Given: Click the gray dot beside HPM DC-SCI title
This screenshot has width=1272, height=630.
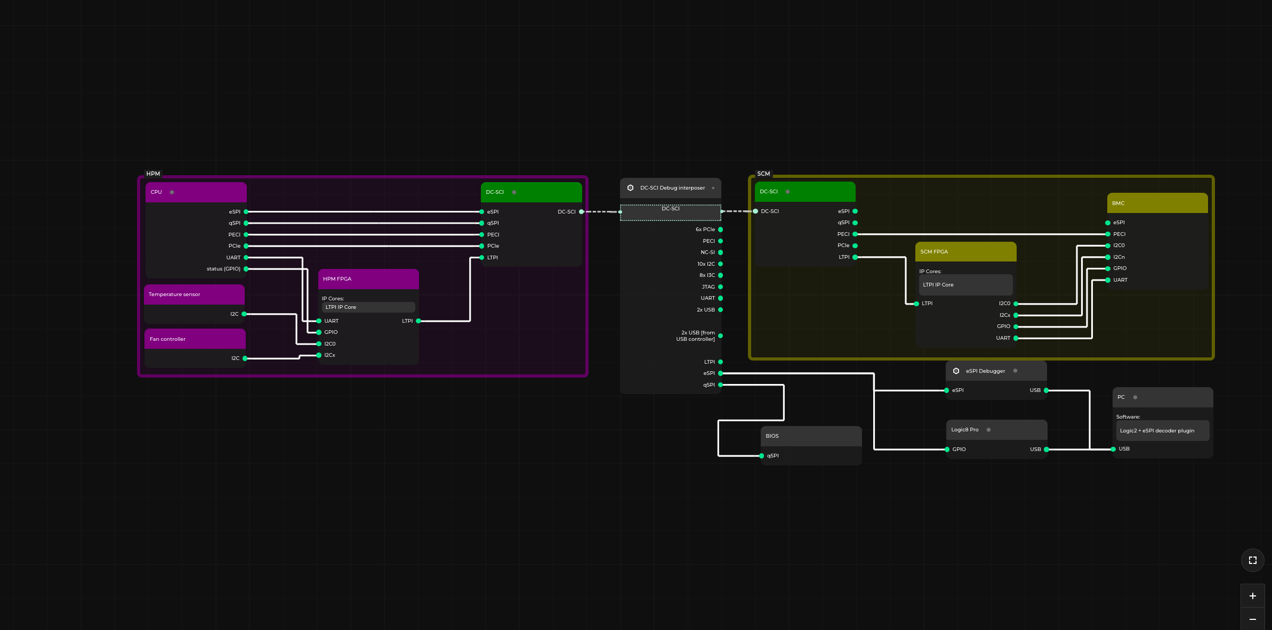Looking at the screenshot, I should click(514, 192).
